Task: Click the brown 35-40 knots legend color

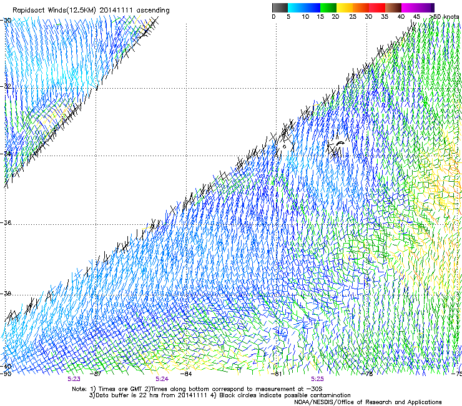Action: click(x=393, y=7)
